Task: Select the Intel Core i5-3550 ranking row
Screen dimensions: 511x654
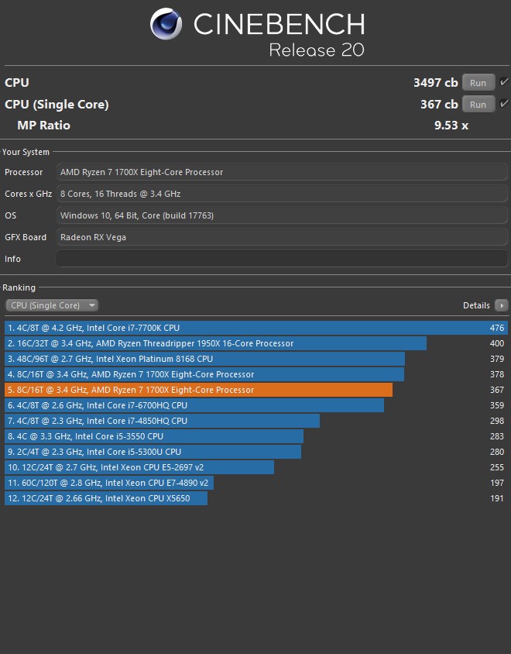Action: click(256, 435)
